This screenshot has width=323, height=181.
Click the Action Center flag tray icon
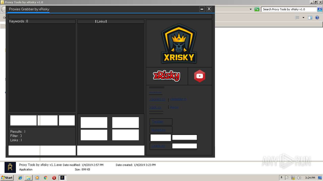(287, 178)
